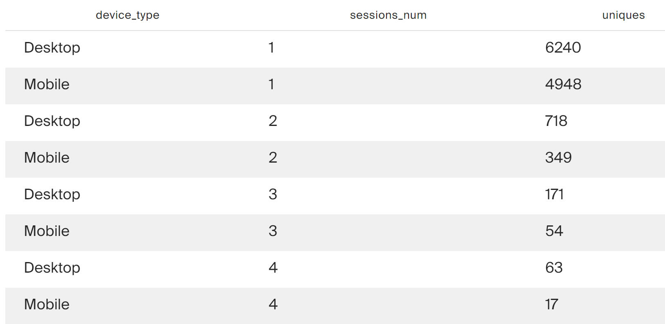Click the uniques column header
Viewport: 665px width, 324px height.
click(x=623, y=15)
